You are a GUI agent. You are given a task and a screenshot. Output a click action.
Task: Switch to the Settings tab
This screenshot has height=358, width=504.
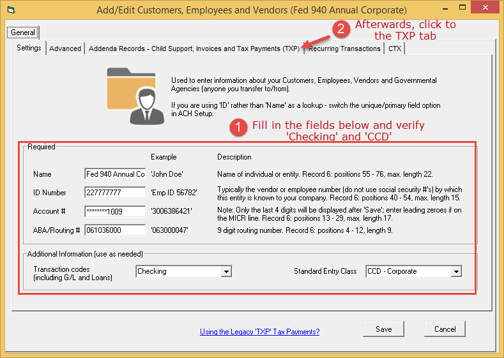click(29, 48)
